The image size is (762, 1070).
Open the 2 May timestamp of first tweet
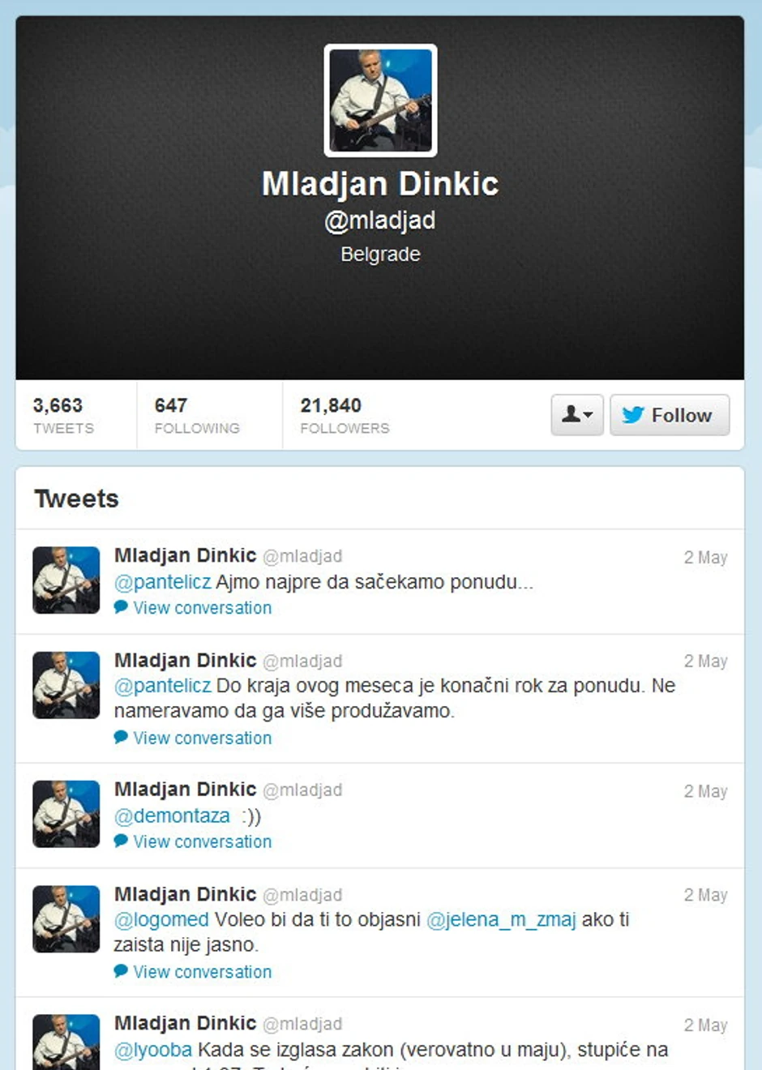click(705, 558)
